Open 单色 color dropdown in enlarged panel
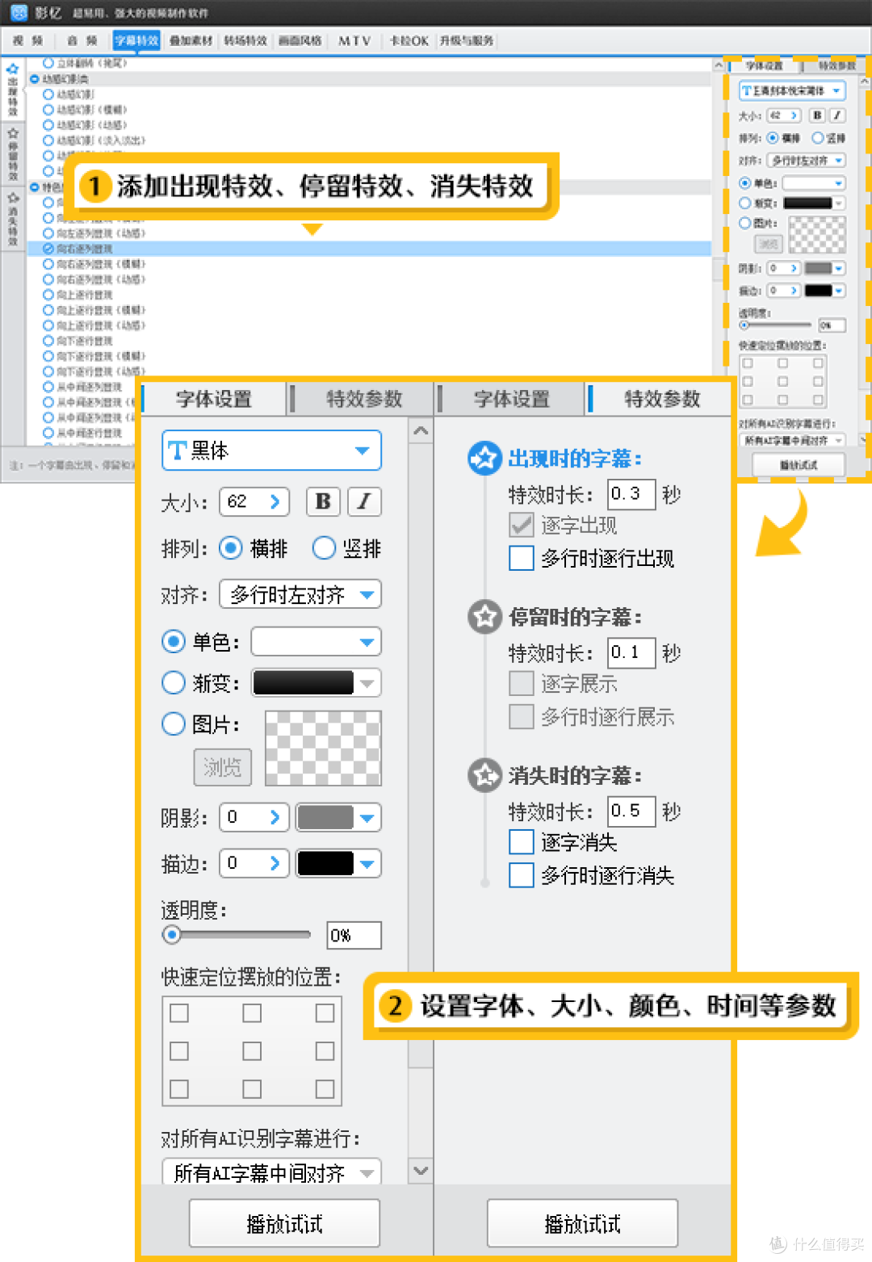 316,642
